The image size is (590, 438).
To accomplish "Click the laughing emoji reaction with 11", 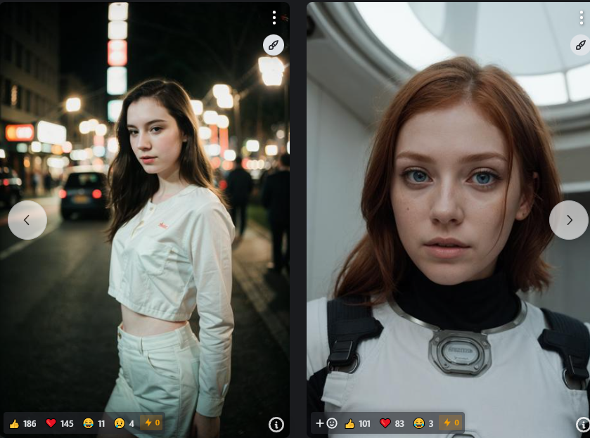I will coord(94,423).
